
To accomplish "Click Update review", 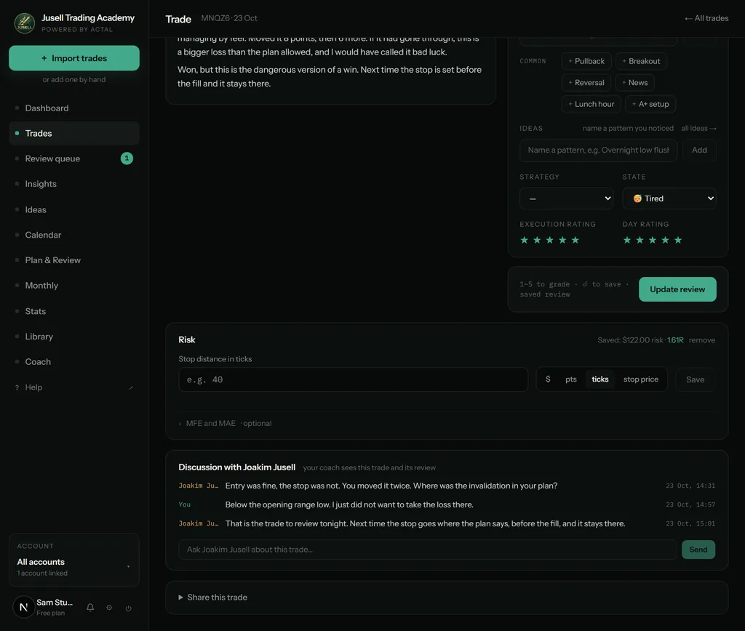I will click(677, 289).
